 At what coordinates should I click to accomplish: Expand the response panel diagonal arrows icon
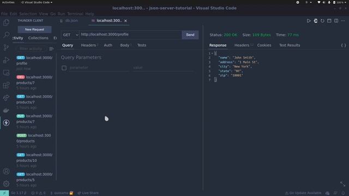[x=343, y=184]
